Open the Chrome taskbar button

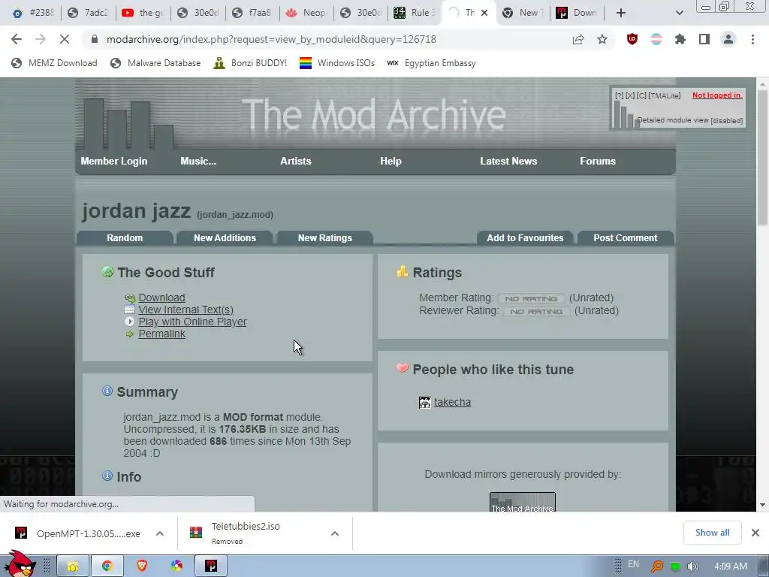[107, 566]
